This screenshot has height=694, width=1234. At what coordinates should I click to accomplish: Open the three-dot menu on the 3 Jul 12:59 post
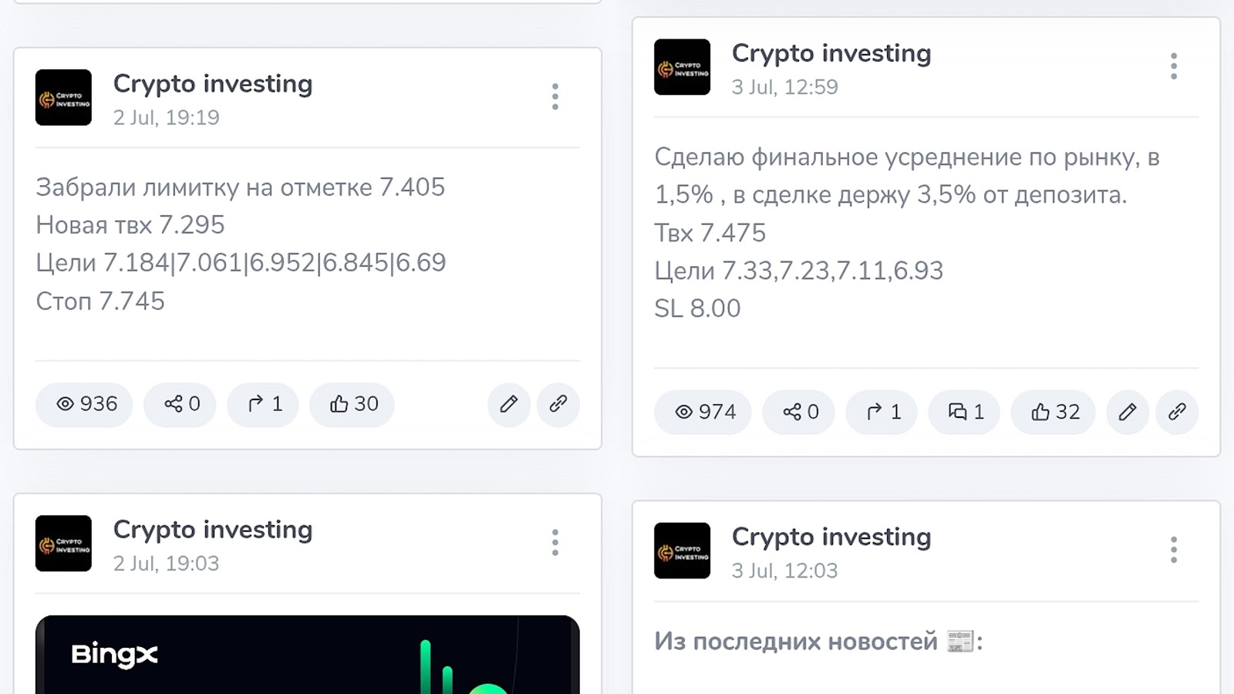point(1173,67)
